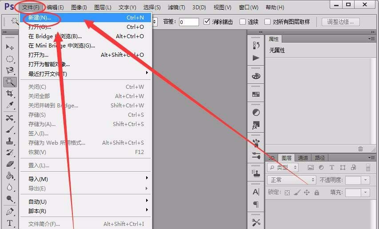Enable the 对所有图层取样 checkbox

coord(267,22)
